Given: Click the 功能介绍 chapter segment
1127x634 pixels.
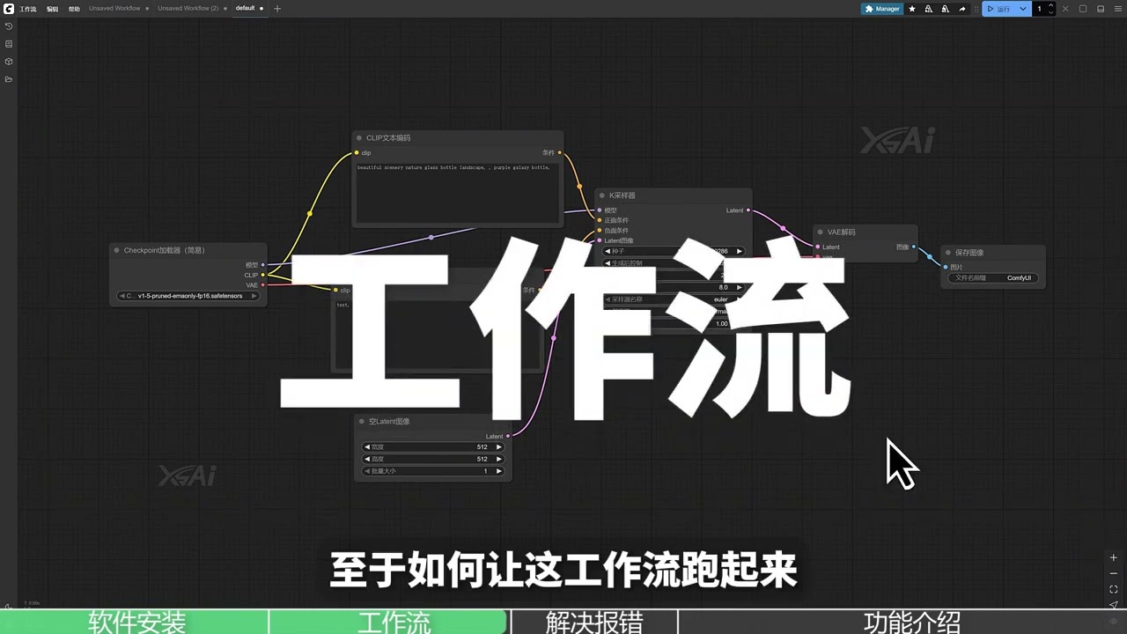Looking at the screenshot, I should (902, 622).
